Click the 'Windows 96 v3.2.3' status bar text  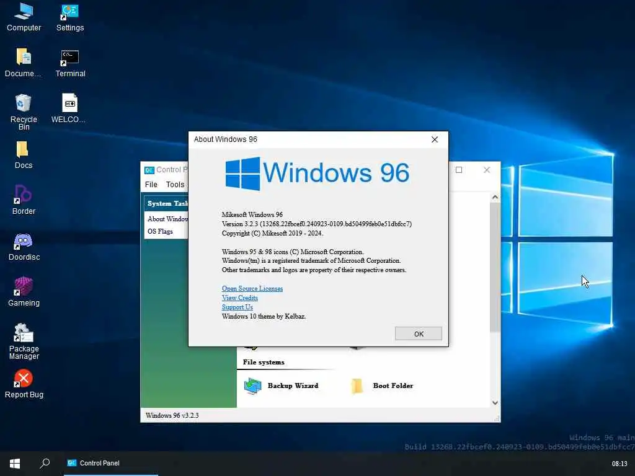[172, 415]
